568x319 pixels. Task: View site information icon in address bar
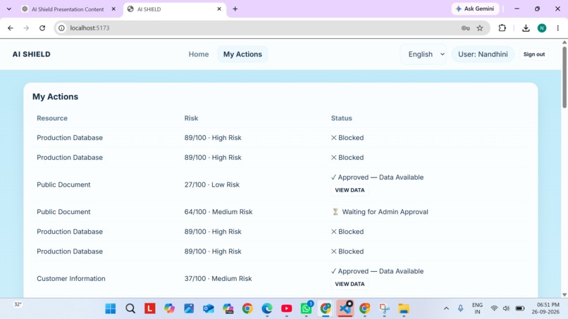click(61, 28)
